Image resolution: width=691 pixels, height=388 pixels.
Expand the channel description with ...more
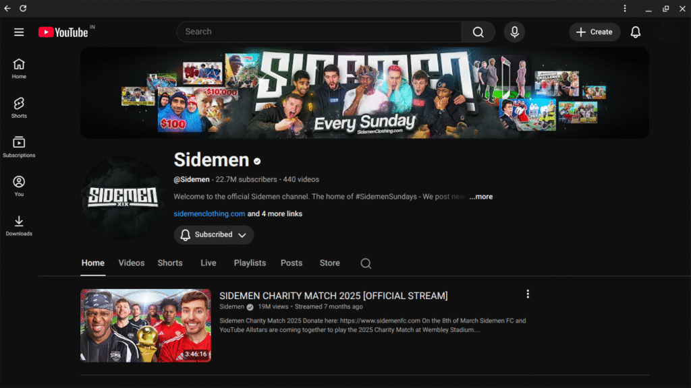[x=481, y=197]
